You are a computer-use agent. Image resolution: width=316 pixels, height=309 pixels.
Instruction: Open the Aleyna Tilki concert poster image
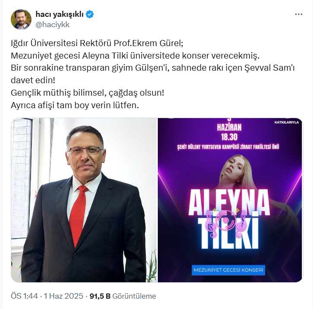(x=230, y=200)
